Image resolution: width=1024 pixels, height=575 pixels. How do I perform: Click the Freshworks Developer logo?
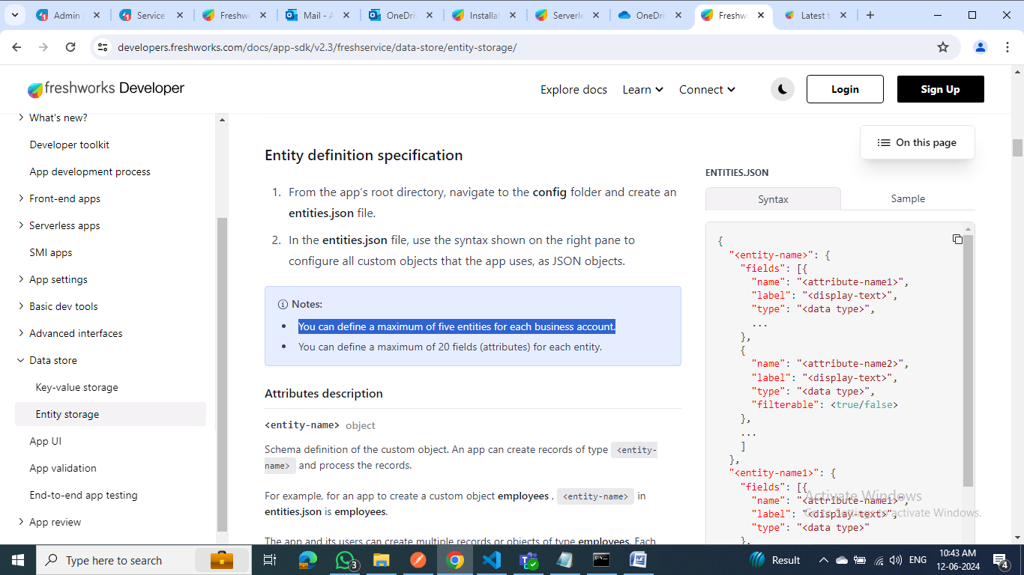[106, 89]
